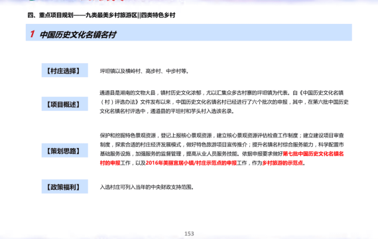This screenshot has width=378, height=239.
Task: Select the 【策划思路】 label box
Action: [64, 151]
